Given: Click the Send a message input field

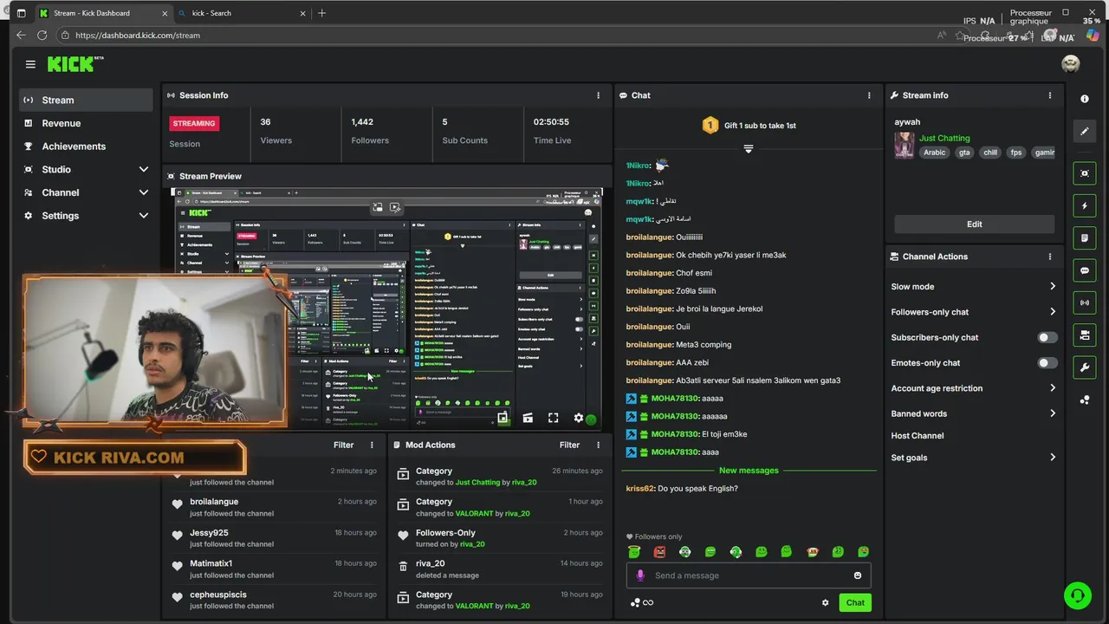Looking at the screenshot, I should pos(749,575).
